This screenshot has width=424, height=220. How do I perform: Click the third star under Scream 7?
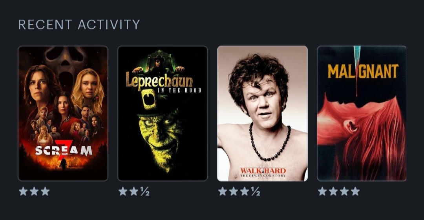click(45, 191)
